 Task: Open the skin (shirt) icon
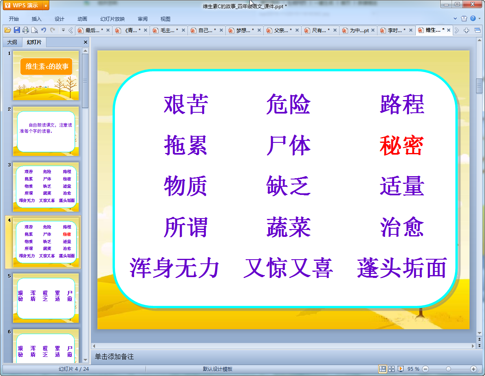[x=464, y=19]
